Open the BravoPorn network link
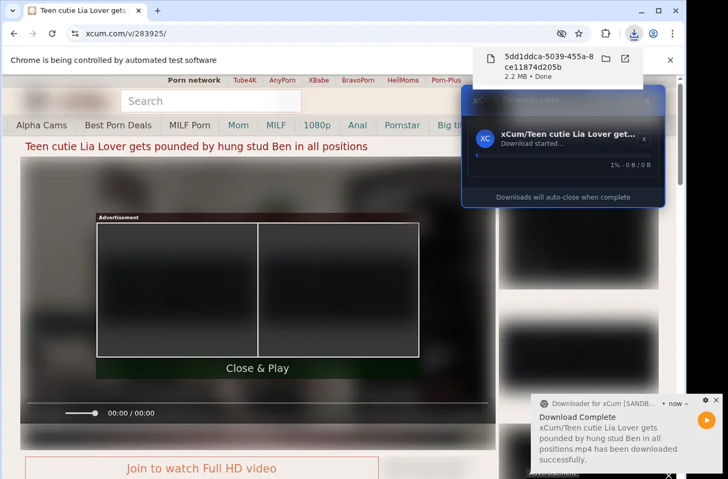 click(x=359, y=80)
